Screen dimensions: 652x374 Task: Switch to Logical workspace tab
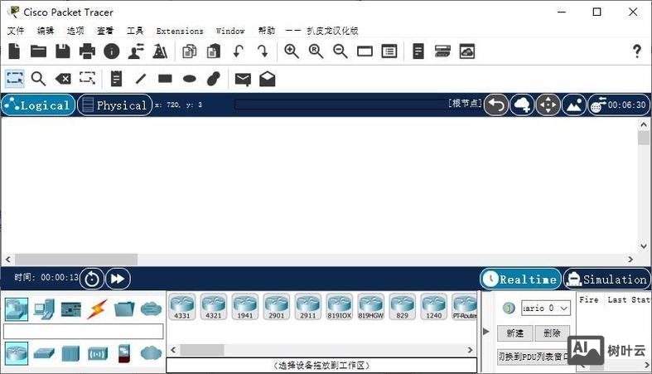[38, 105]
